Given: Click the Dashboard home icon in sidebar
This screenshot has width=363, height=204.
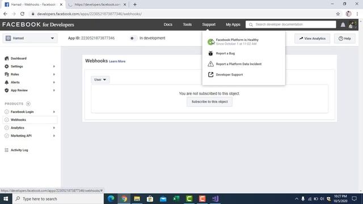Looking at the screenshot, I should coord(6,58).
